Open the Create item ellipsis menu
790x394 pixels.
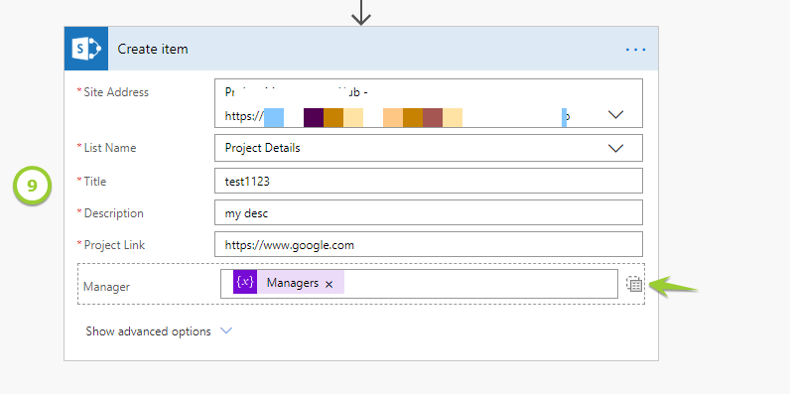[635, 50]
